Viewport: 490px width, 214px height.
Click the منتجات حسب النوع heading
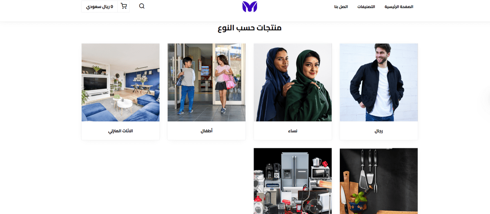pos(249,28)
